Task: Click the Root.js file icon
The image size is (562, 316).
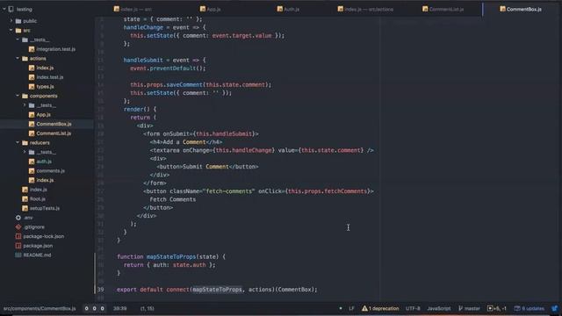Action: (x=25, y=198)
